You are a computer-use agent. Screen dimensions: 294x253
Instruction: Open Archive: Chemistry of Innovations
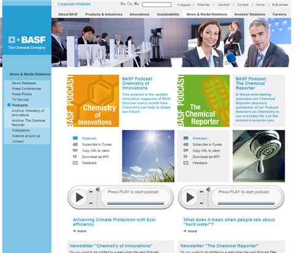tap(28, 113)
